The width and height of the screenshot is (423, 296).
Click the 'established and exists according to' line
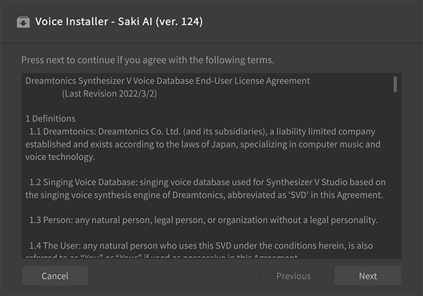pos(203,144)
